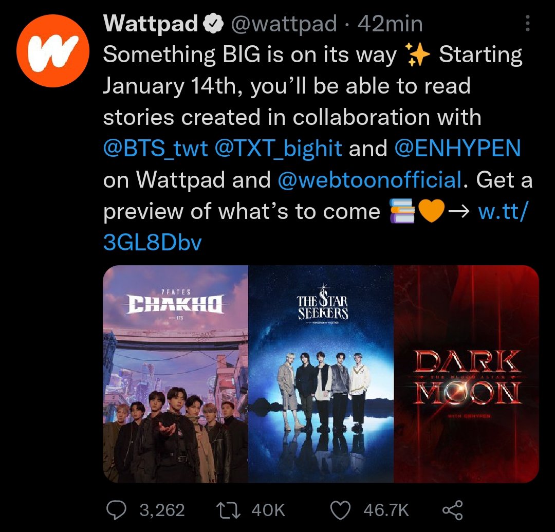The width and height of the screenshot is (555, 532).
Task: Click the Wattpad display name
Action: click(151, 24)
